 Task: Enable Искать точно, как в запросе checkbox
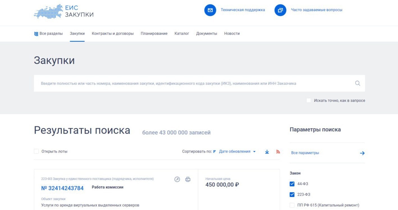(309, 100)
